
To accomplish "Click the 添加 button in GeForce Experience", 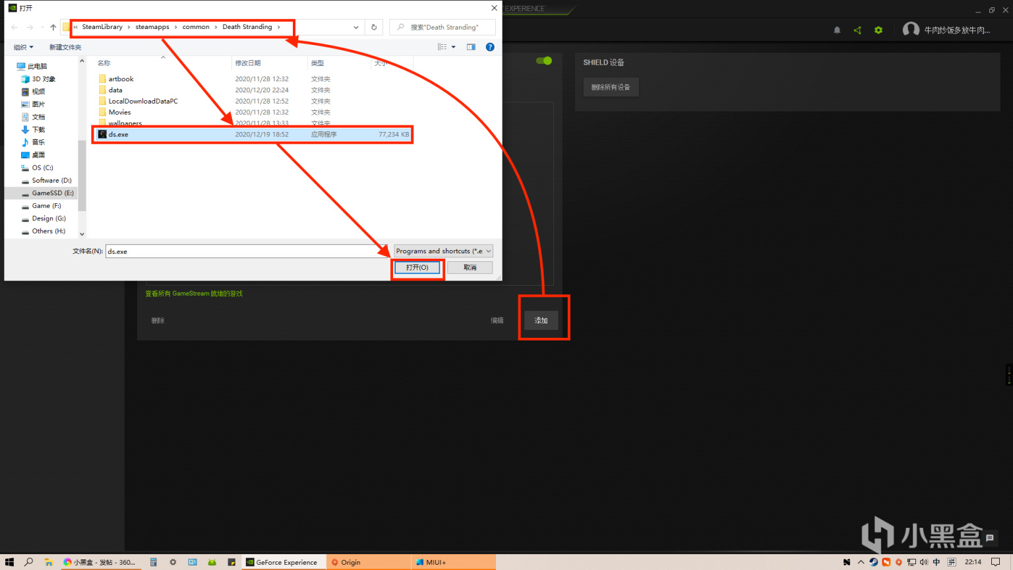I will point(541,321).
